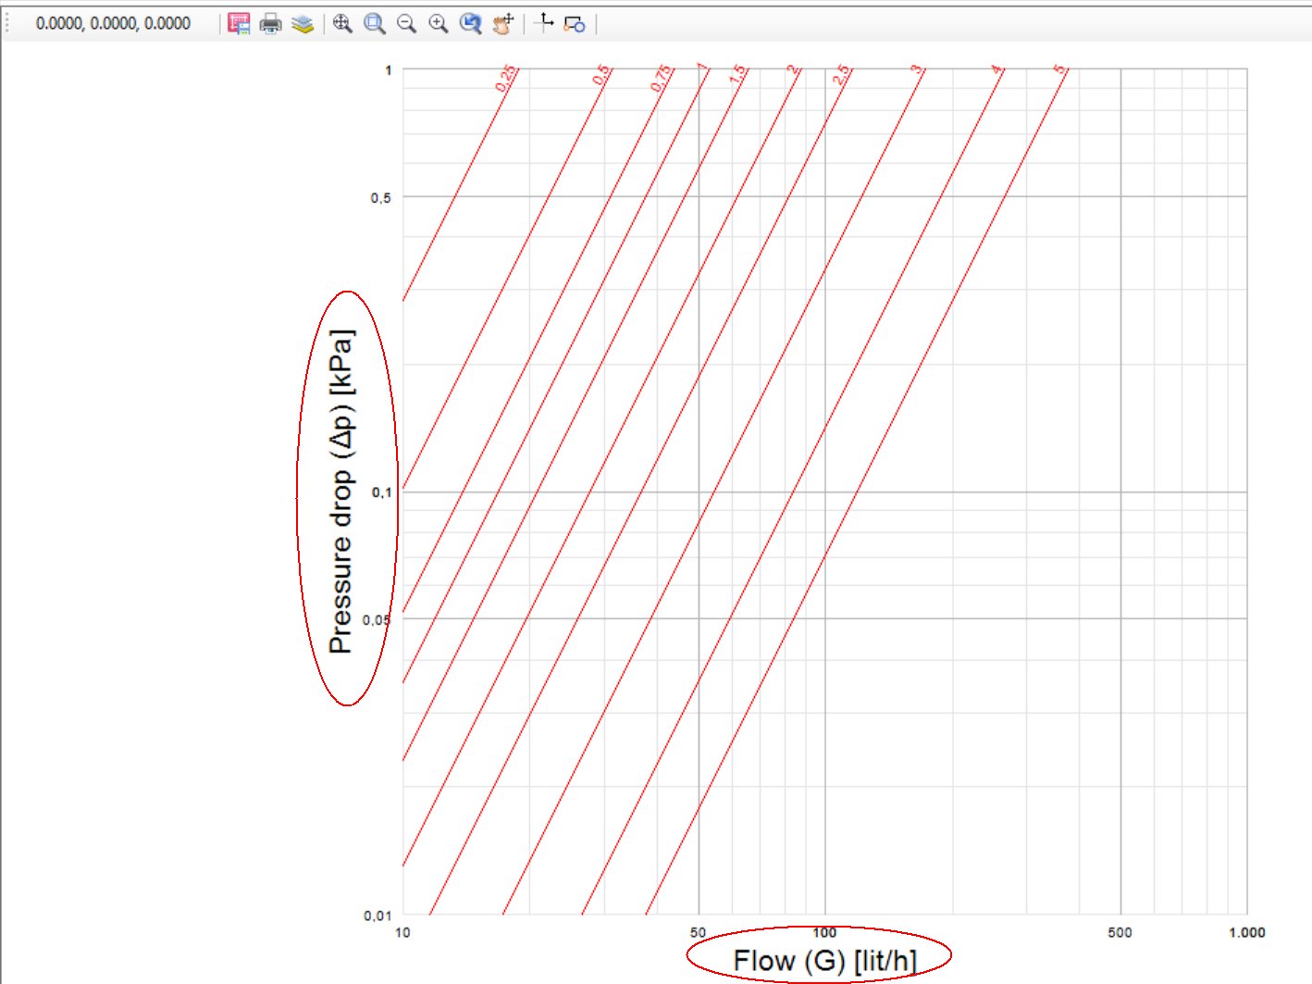Viewport: 1312px width, 984px height.
Task: Activate the zoom previous tool
Action: tap(470, 24)
